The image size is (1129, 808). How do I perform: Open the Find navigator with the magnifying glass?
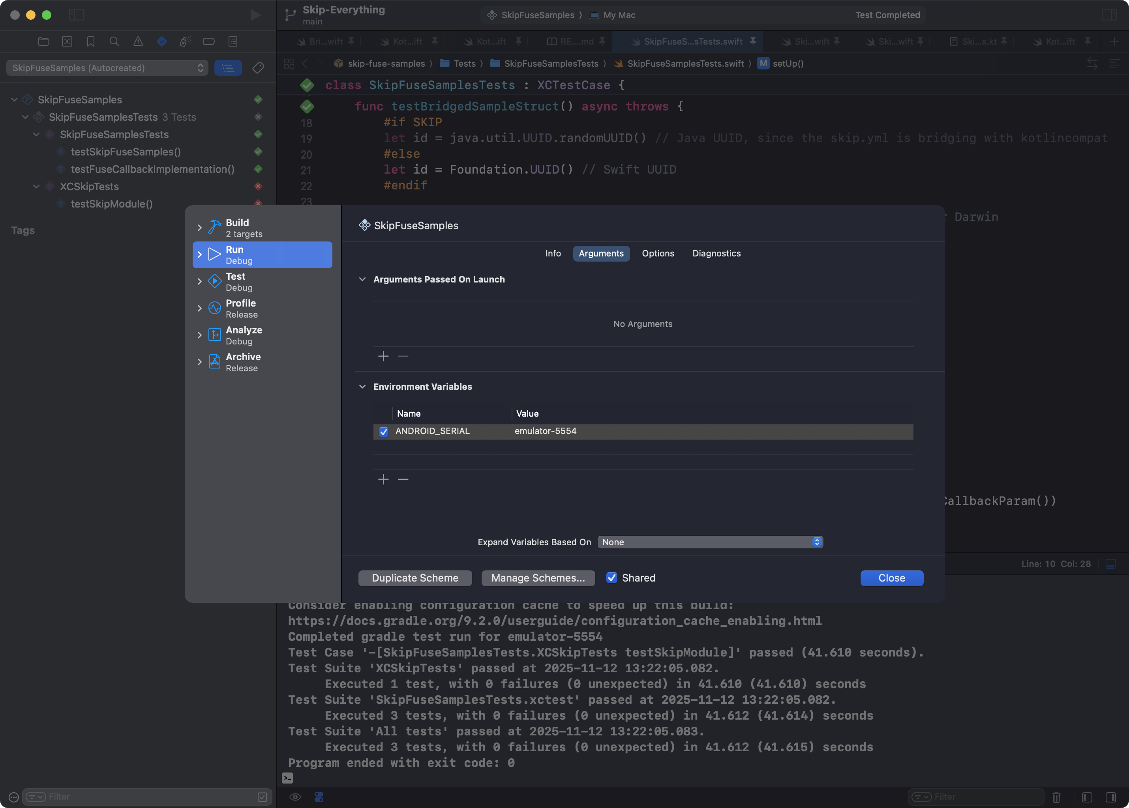pyautogui.click(x=114, y=41)
